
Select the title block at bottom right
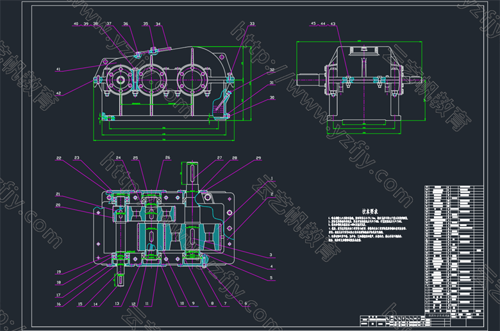pyautogui.click(x=422, y=319)
